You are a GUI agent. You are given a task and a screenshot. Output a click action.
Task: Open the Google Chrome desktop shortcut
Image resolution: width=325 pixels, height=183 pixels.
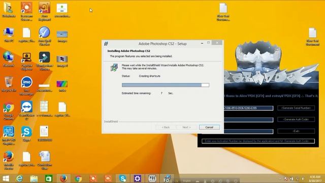9,111
